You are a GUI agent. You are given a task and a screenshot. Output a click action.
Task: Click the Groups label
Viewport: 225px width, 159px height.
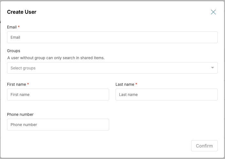tap(14, 51)
